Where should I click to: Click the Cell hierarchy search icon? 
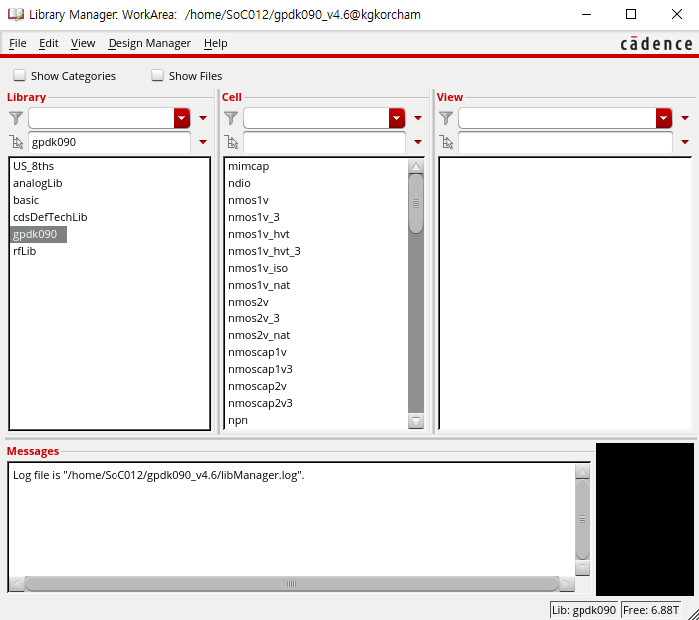click(x=231, y=142)
